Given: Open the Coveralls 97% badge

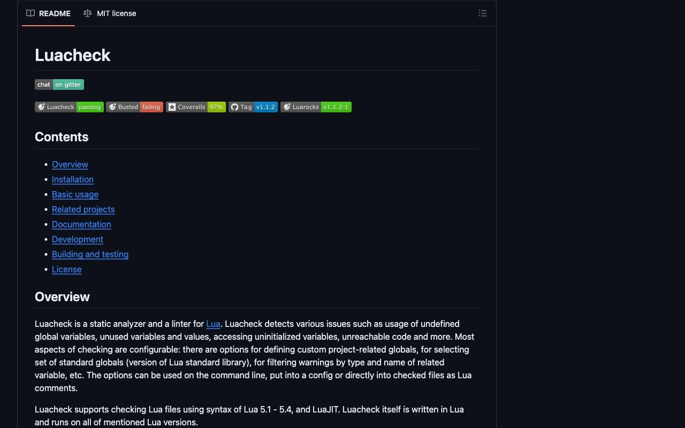Looking at the screenshot, I should pyautogui.click(x=196, y=107).
